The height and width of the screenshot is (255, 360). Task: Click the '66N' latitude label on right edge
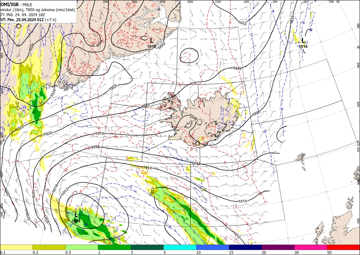pos(358,65)
